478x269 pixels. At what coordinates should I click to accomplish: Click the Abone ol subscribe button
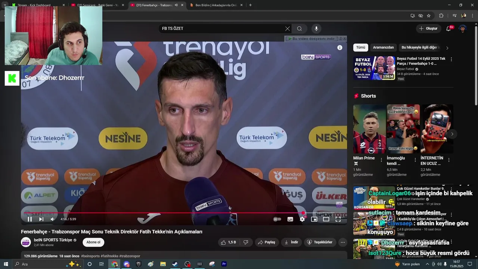[93, 242]
